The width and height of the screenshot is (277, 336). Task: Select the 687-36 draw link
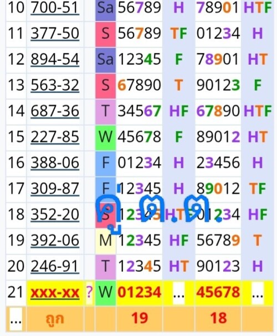tap(55, 111)
